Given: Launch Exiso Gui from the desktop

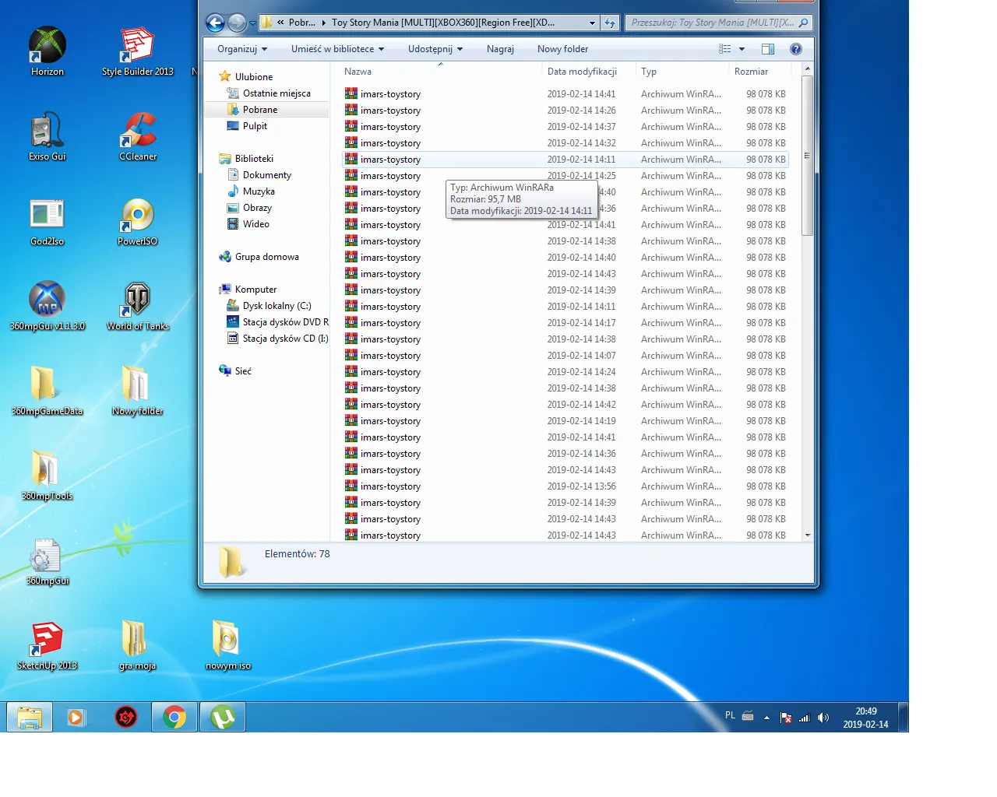Looking at the screenshot, I should tap(48, 136).
